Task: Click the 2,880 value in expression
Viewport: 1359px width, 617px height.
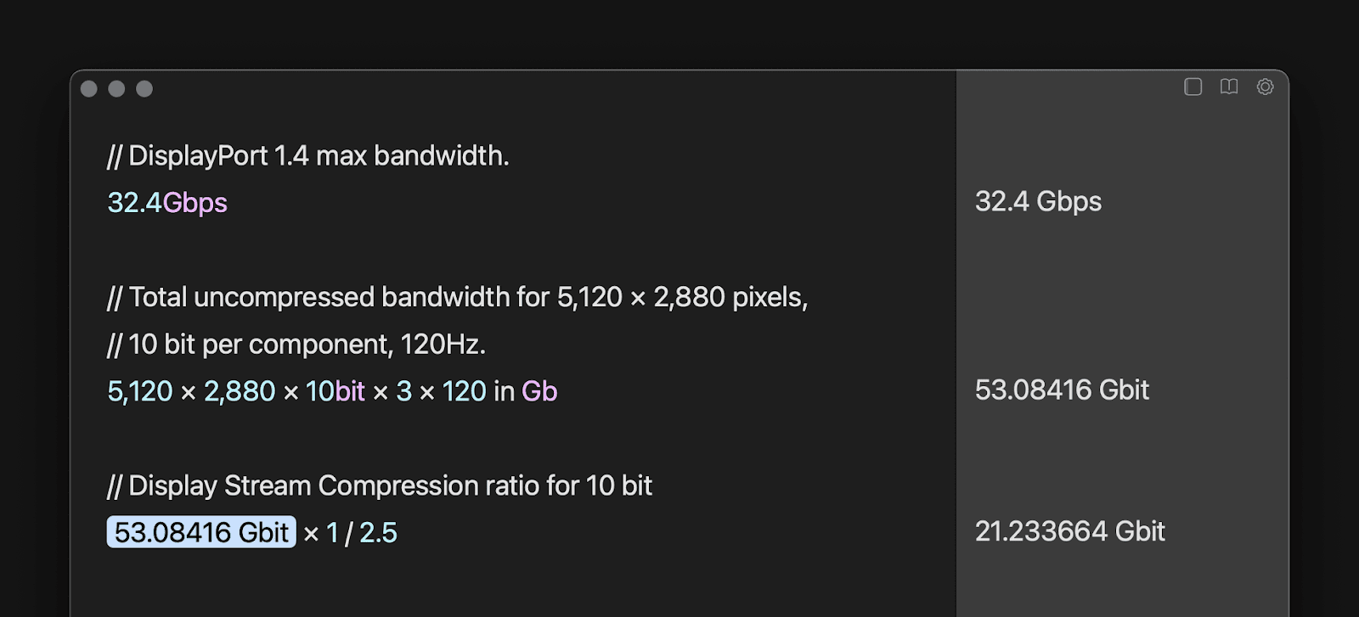Action: click(240, 391)
